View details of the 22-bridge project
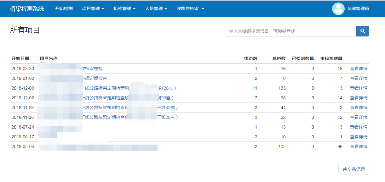 [359, 117]
